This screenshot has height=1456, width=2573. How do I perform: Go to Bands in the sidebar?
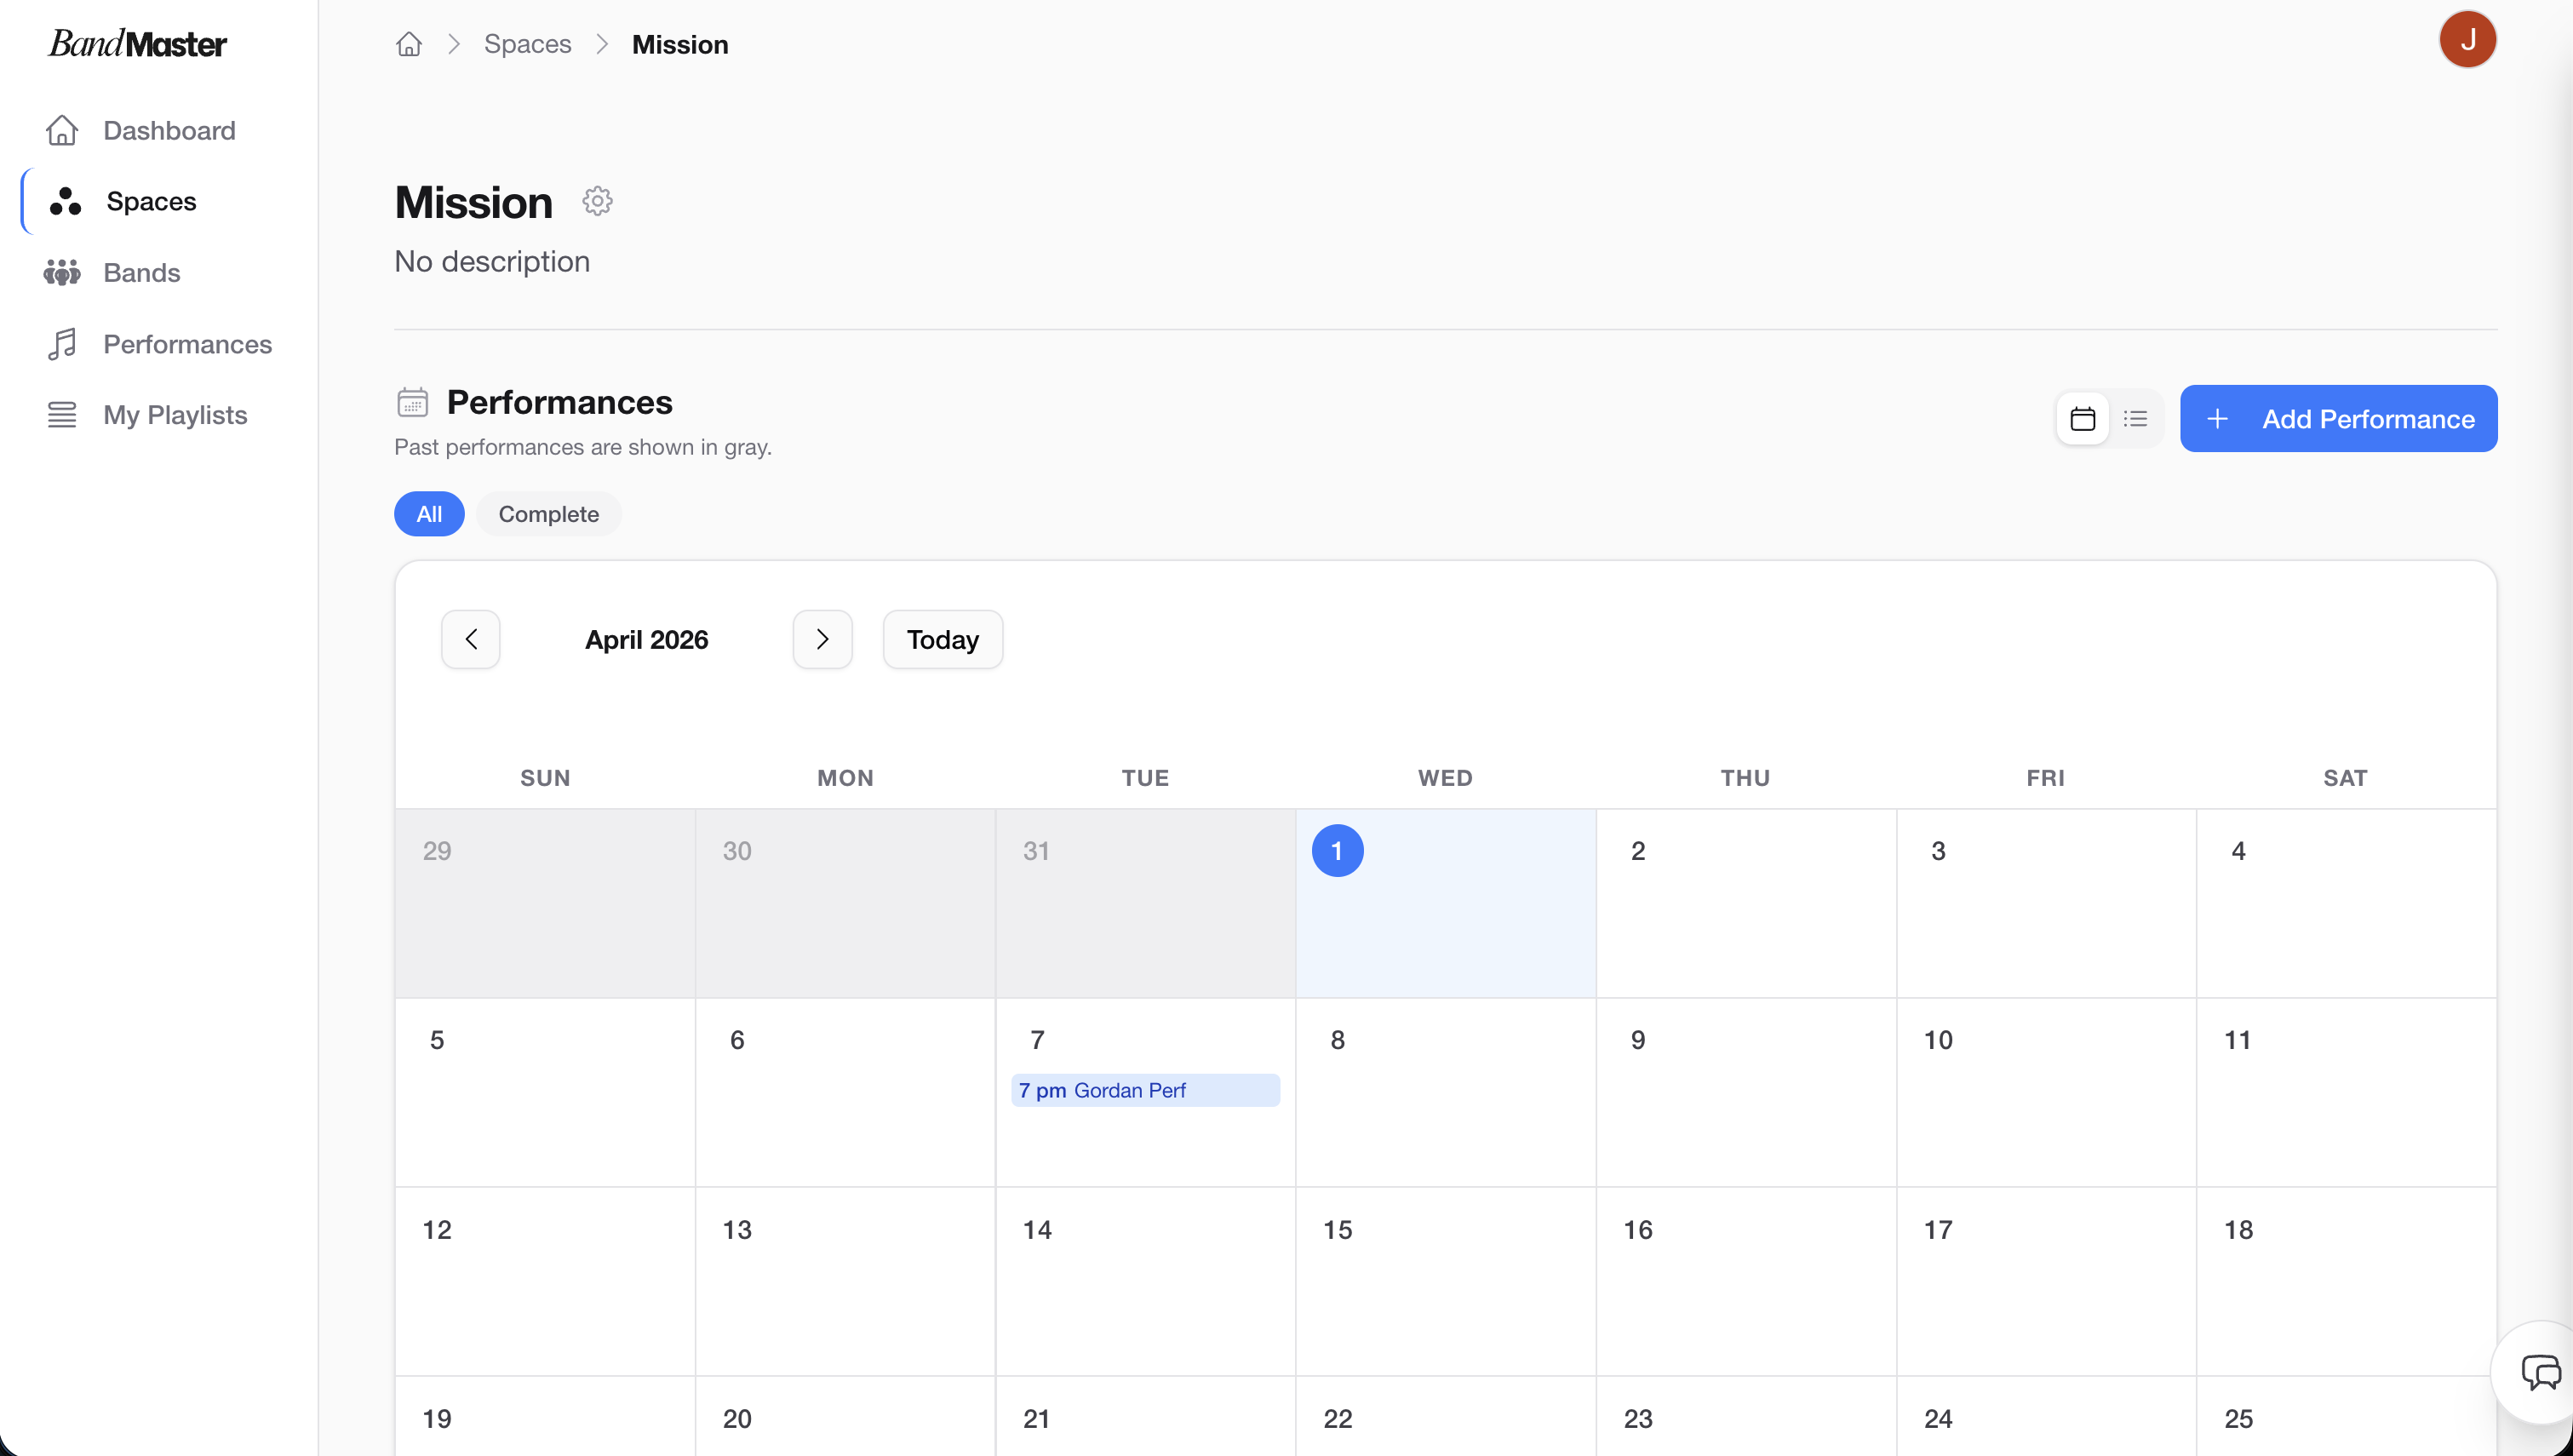(141, 273)
